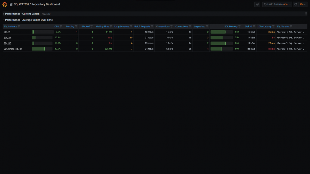Click filter icon beside Connections header
Screen dimensions: 310x174
(x=190, y=27)
